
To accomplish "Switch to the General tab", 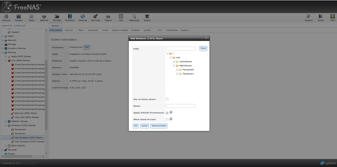I will click(69, 30).
